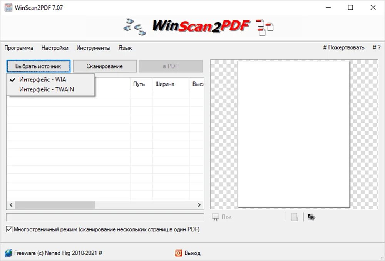Open the # Пожертвовать menu item
Viewport: 385px width, 261px height.
click(x=344, y=48)
